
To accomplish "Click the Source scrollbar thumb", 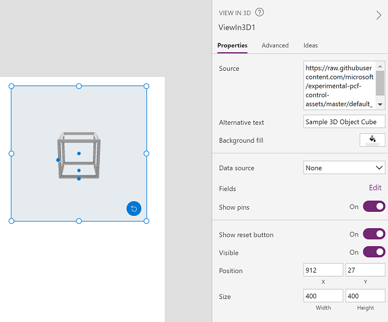I will [x=380, y=83].
